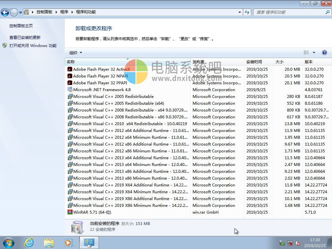Viewport: 332px width, 249px height.
Task: Open the view options dropdown arrow
Action: [314, 53]
